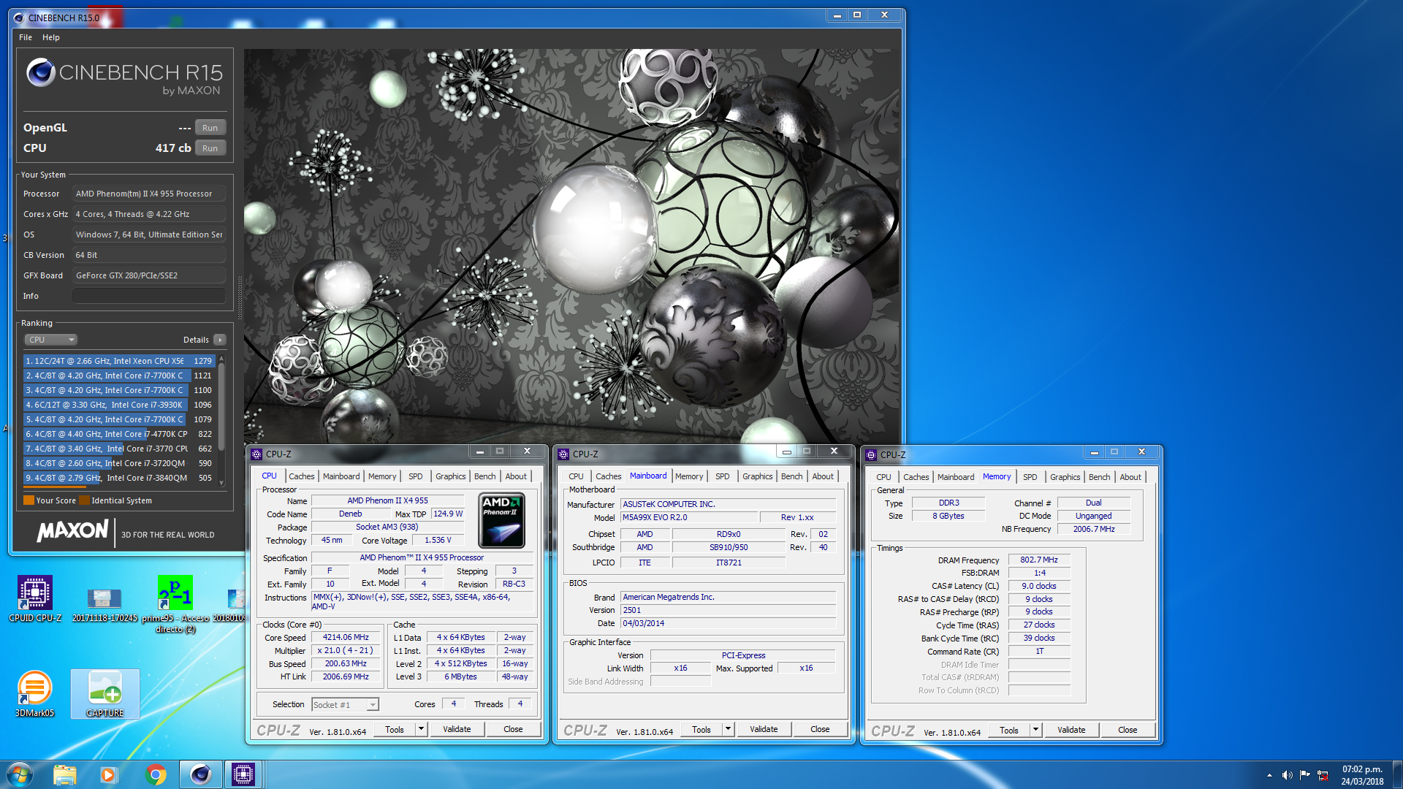Click Close button in first CPU-Z window
Screen dimensions: 1403x789
(x=513, y=729)
